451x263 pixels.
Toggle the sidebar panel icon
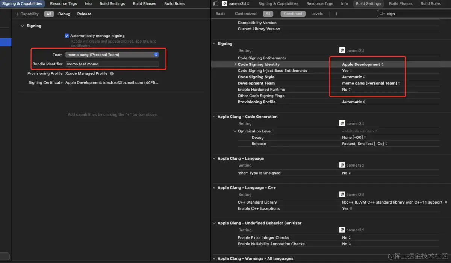pos(215,4)
